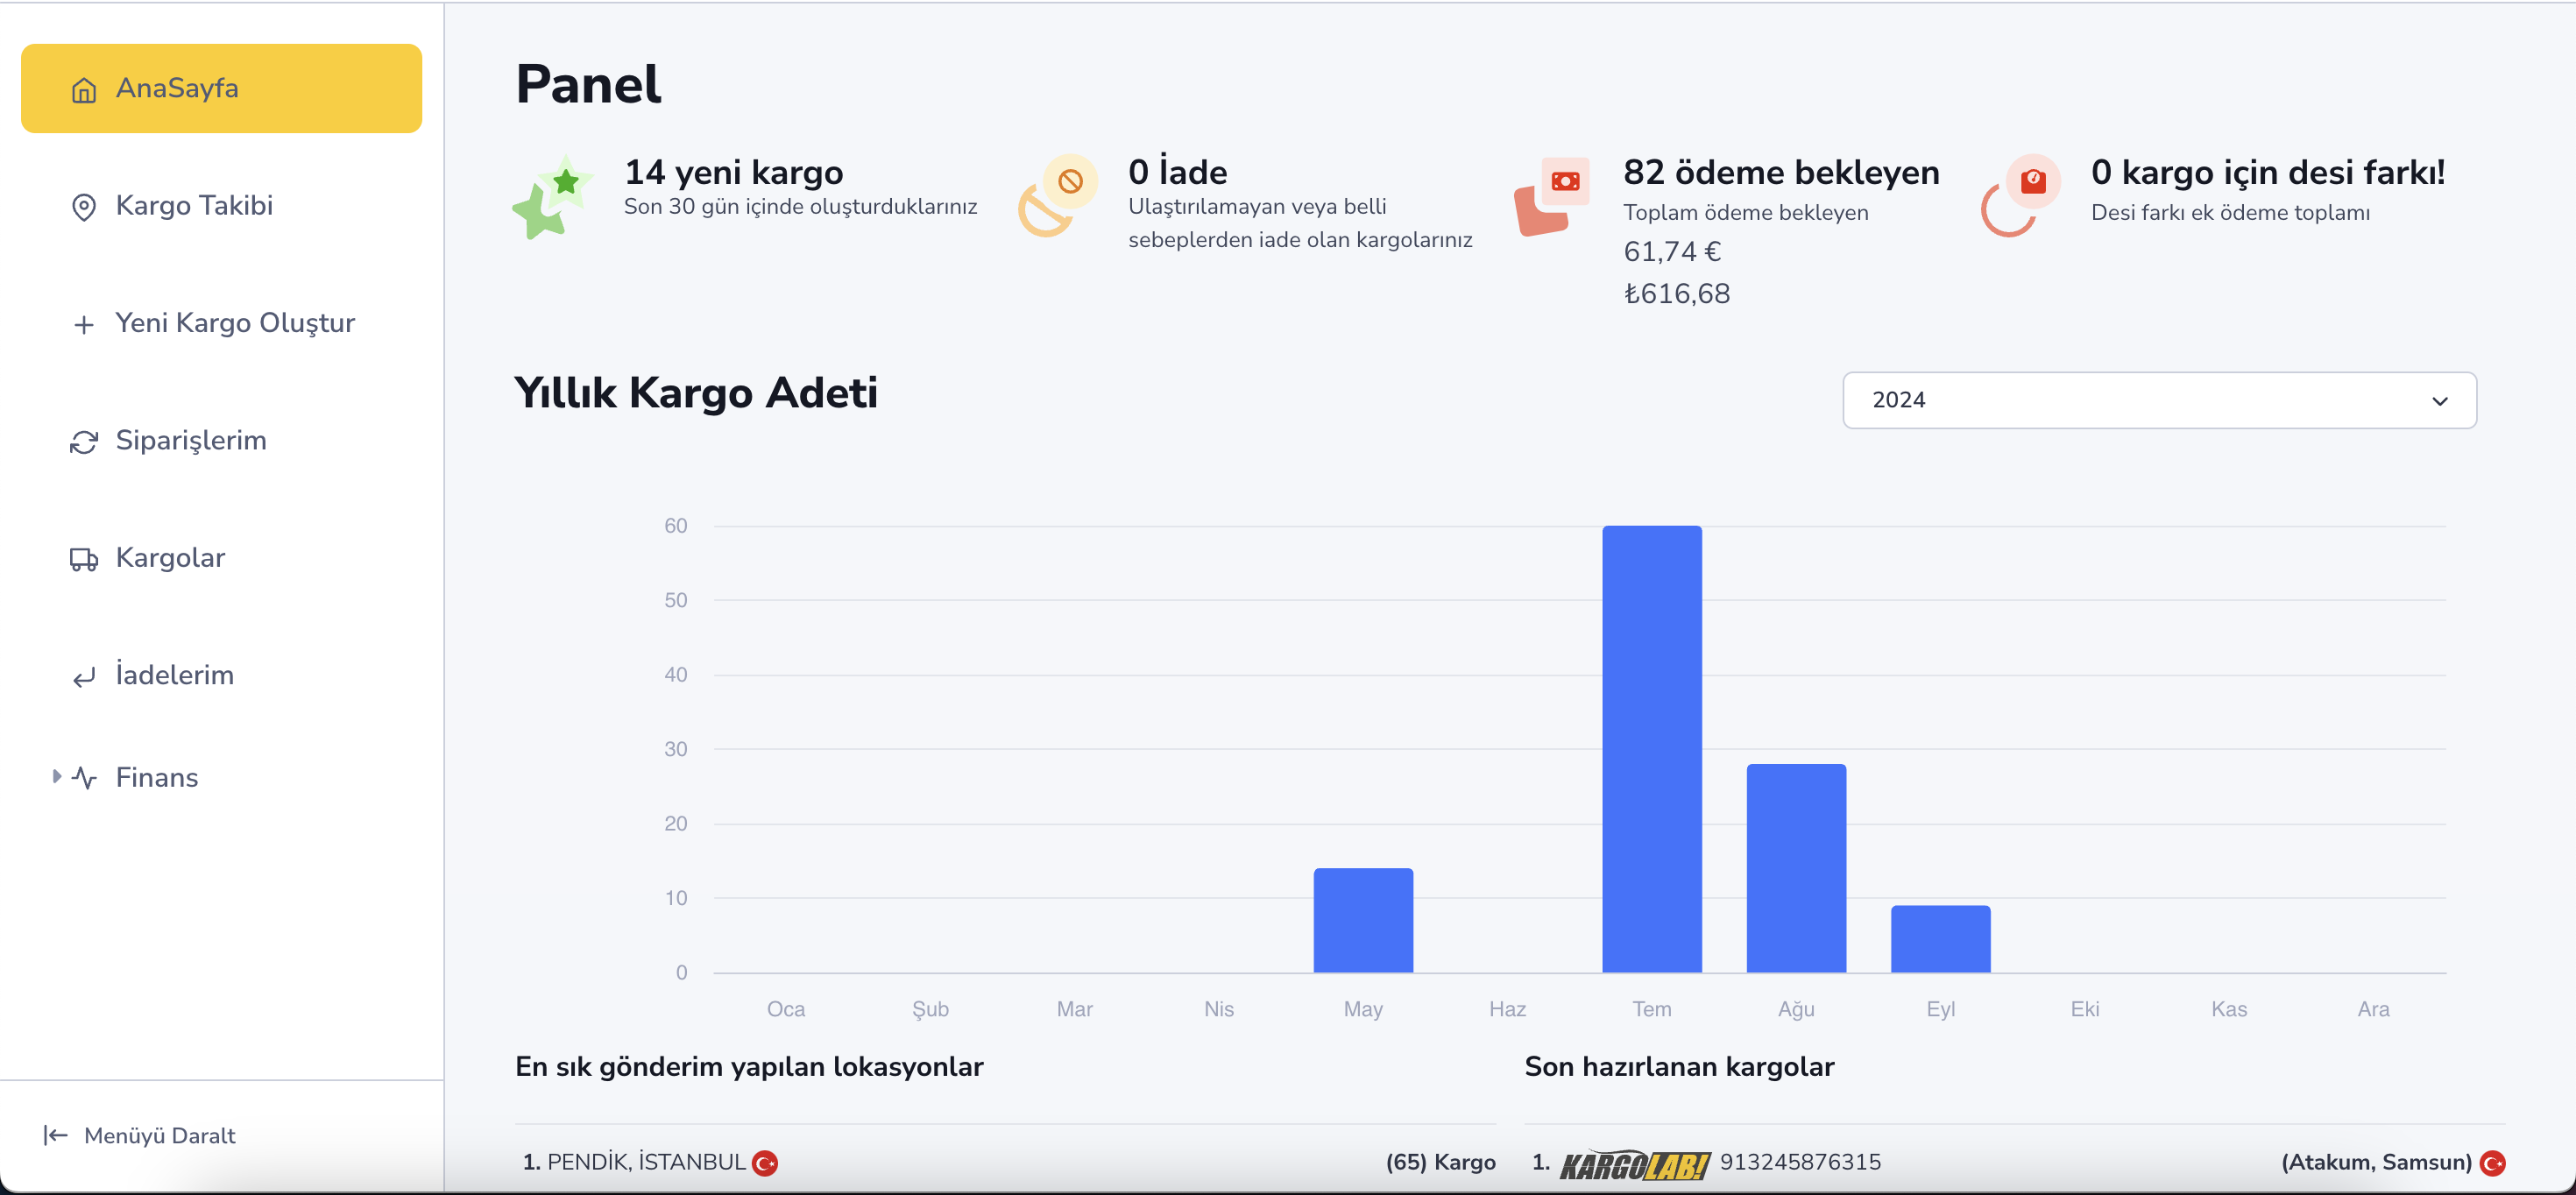Click the red payment pending icon
Image resolution: width=2576 pixels, height=1195 pixels.
click(x=1552, y=197)
